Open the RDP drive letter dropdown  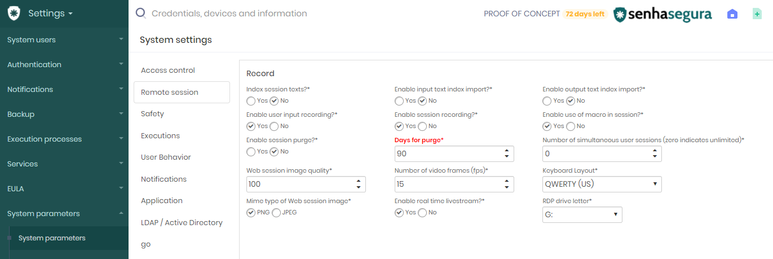click(x=582, y=214)
